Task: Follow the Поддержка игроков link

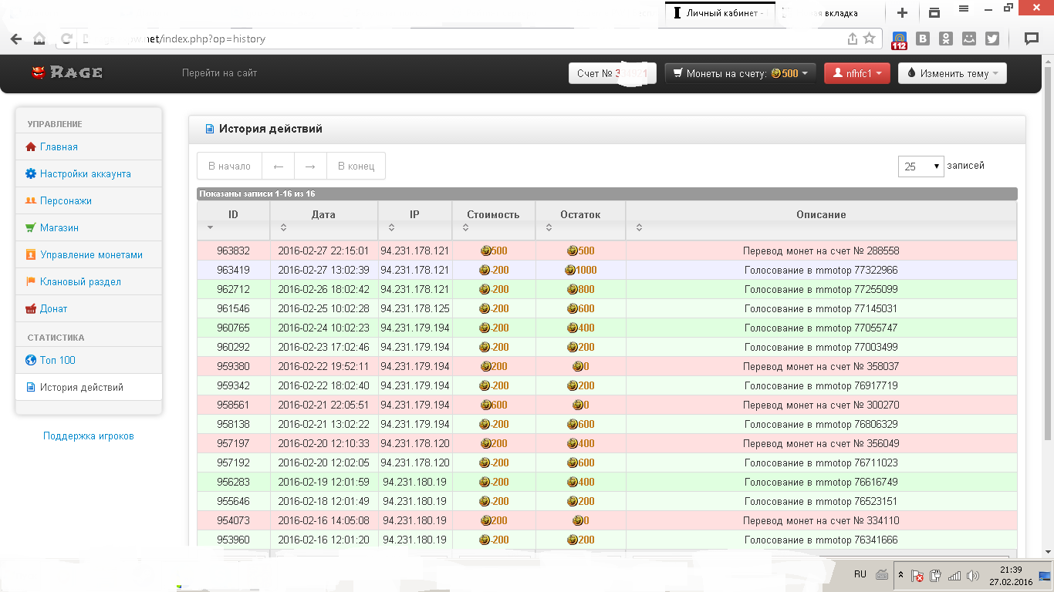Action: (x=89, y=436)
